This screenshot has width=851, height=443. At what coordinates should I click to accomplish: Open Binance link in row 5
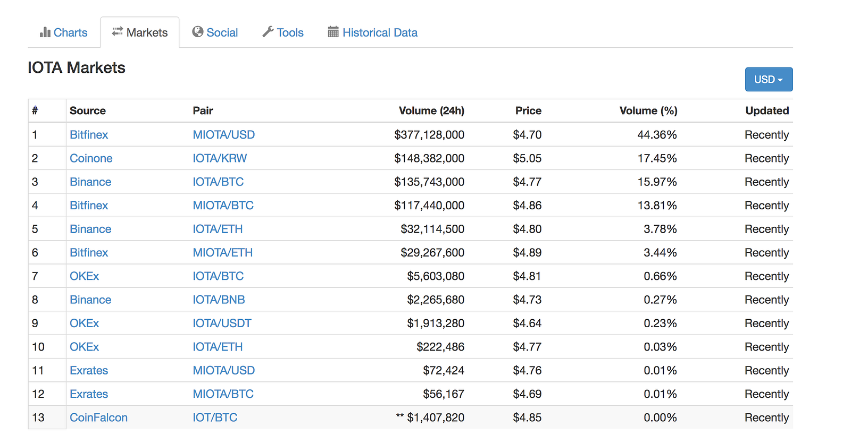[90, 229]
